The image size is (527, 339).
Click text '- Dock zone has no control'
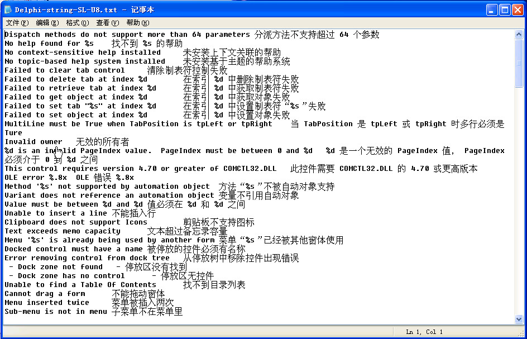(67, 276)
